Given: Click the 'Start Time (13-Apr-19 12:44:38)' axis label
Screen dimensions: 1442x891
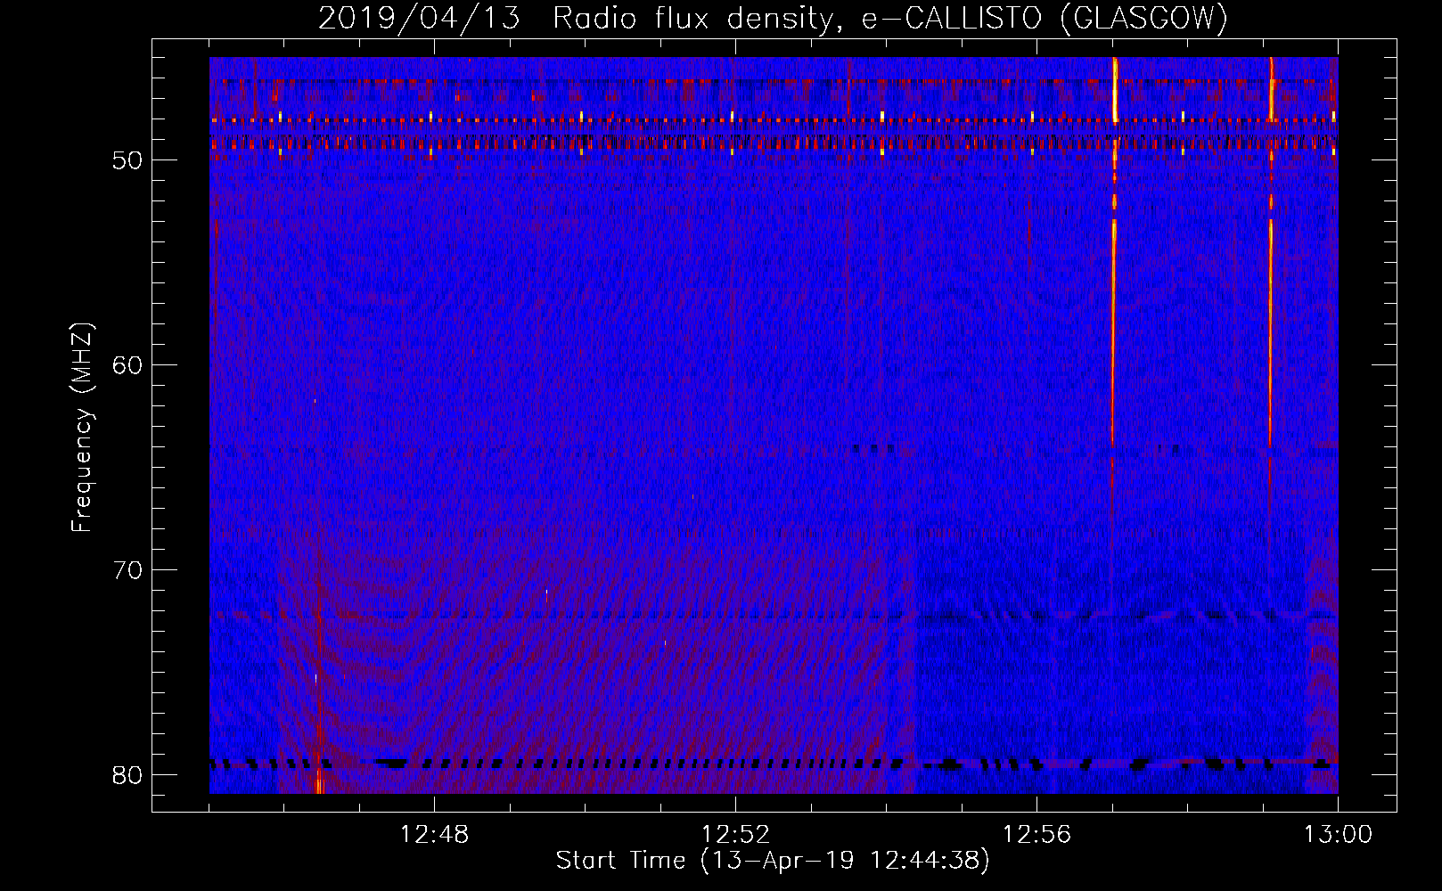Looking at the screenshot, I should point(773,861).
